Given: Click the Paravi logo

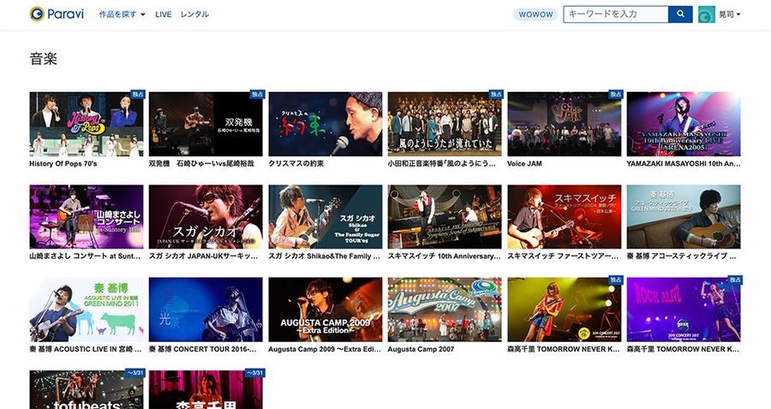Looking at the screenshot, I should [56, 15].
